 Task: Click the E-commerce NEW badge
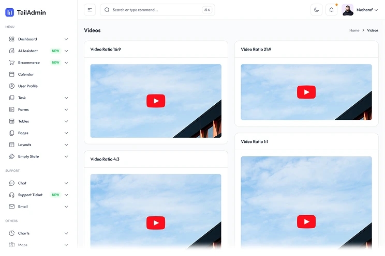point(55,63)
